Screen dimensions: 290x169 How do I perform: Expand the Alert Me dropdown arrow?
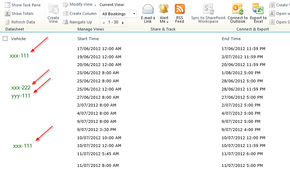pyautogui.click(x=167, y=22)
